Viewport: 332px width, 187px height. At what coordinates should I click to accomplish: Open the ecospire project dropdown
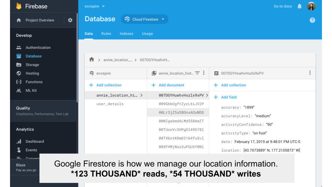95,6
